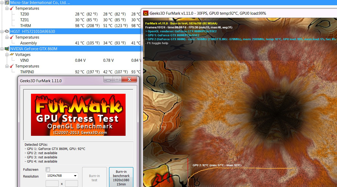Click the Frames:15124 stats overlay line
This screenshot has height=187, width=337.
(189, 27)
